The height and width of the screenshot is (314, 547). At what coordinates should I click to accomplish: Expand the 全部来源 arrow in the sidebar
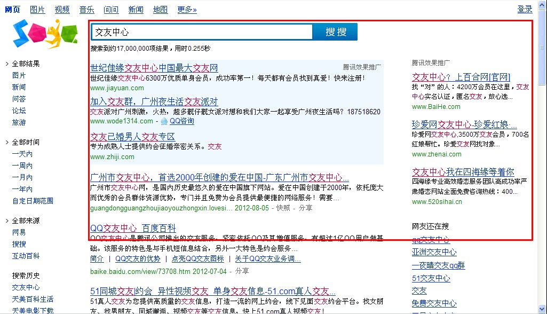(7, 221)
